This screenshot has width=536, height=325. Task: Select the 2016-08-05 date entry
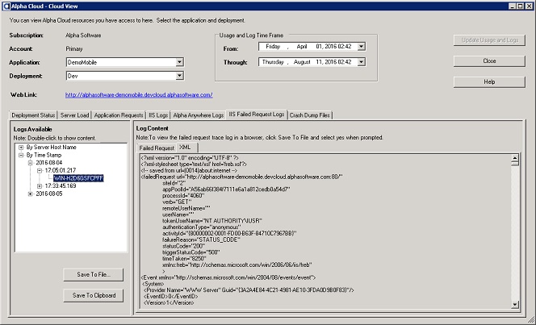coord(49,194)
